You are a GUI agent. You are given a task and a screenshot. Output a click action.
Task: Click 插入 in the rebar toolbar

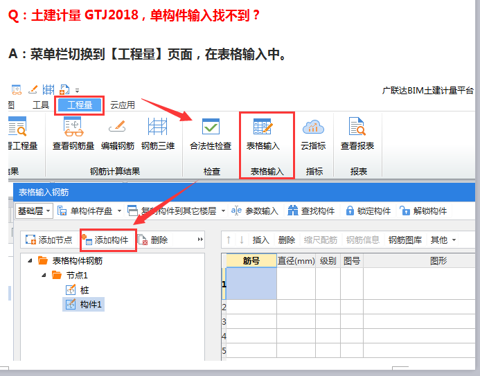tap(260, 240)
